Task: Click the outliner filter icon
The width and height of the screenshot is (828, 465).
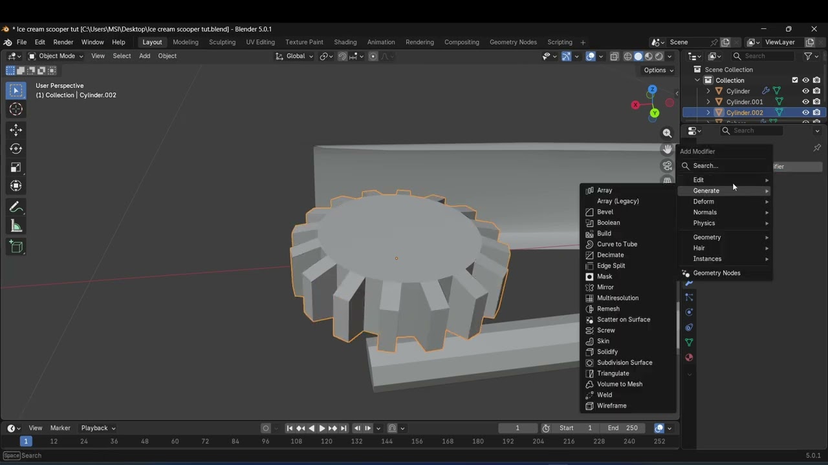Action: [808, 56]
